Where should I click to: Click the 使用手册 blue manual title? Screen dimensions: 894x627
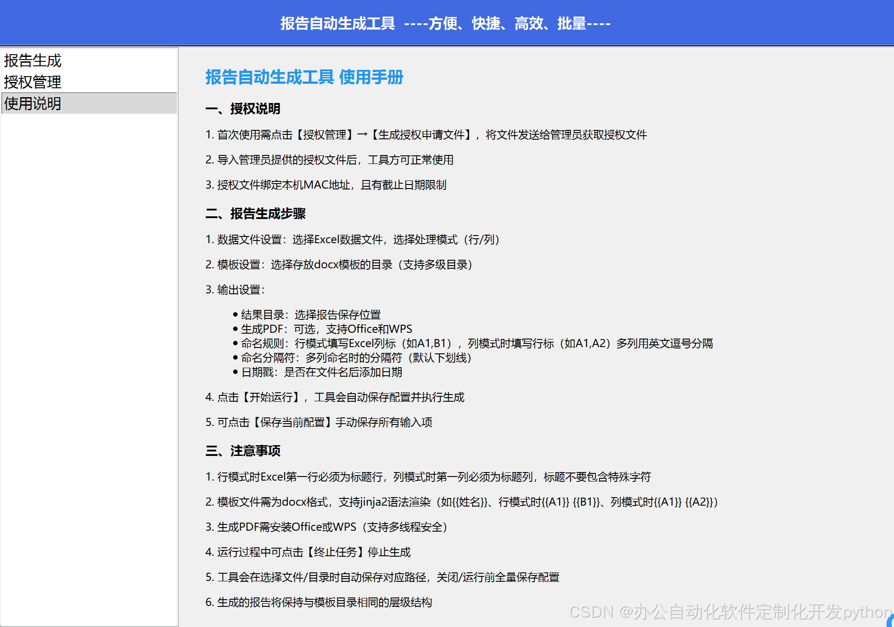[304, 77]
